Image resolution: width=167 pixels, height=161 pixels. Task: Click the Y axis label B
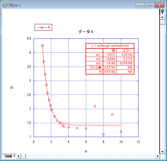[11, 87]
